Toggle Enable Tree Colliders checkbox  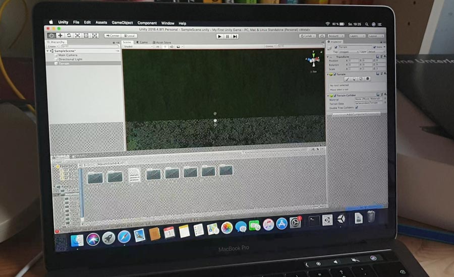[x=357, y=107]
